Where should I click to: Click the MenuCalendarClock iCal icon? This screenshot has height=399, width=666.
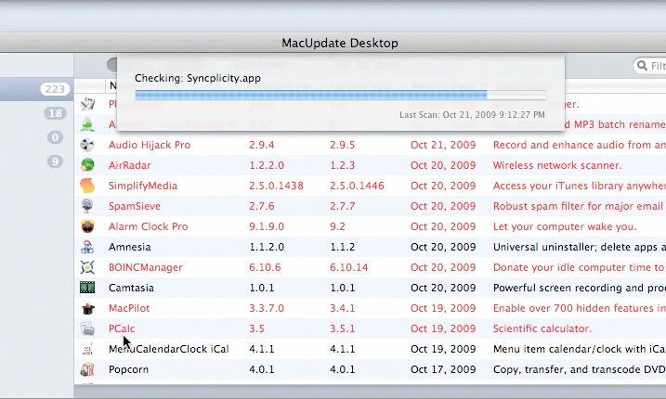click(x=87, y=349)
